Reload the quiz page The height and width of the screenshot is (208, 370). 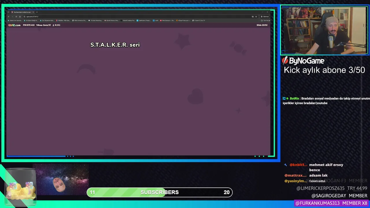16,16
